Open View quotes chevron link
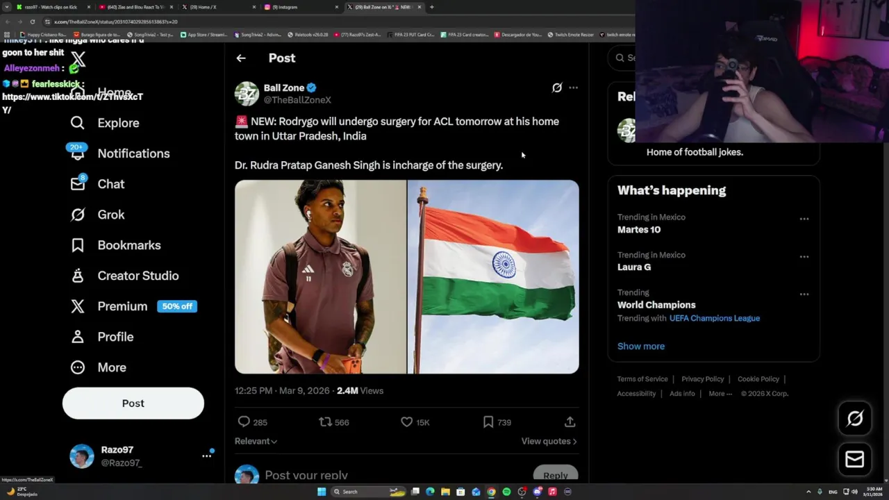The image size is (889, 500). tap(549, 441)
